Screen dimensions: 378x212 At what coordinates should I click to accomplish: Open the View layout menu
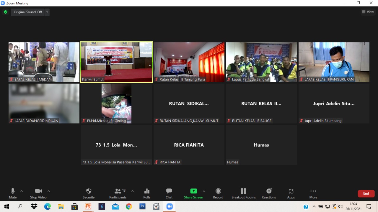368,12
